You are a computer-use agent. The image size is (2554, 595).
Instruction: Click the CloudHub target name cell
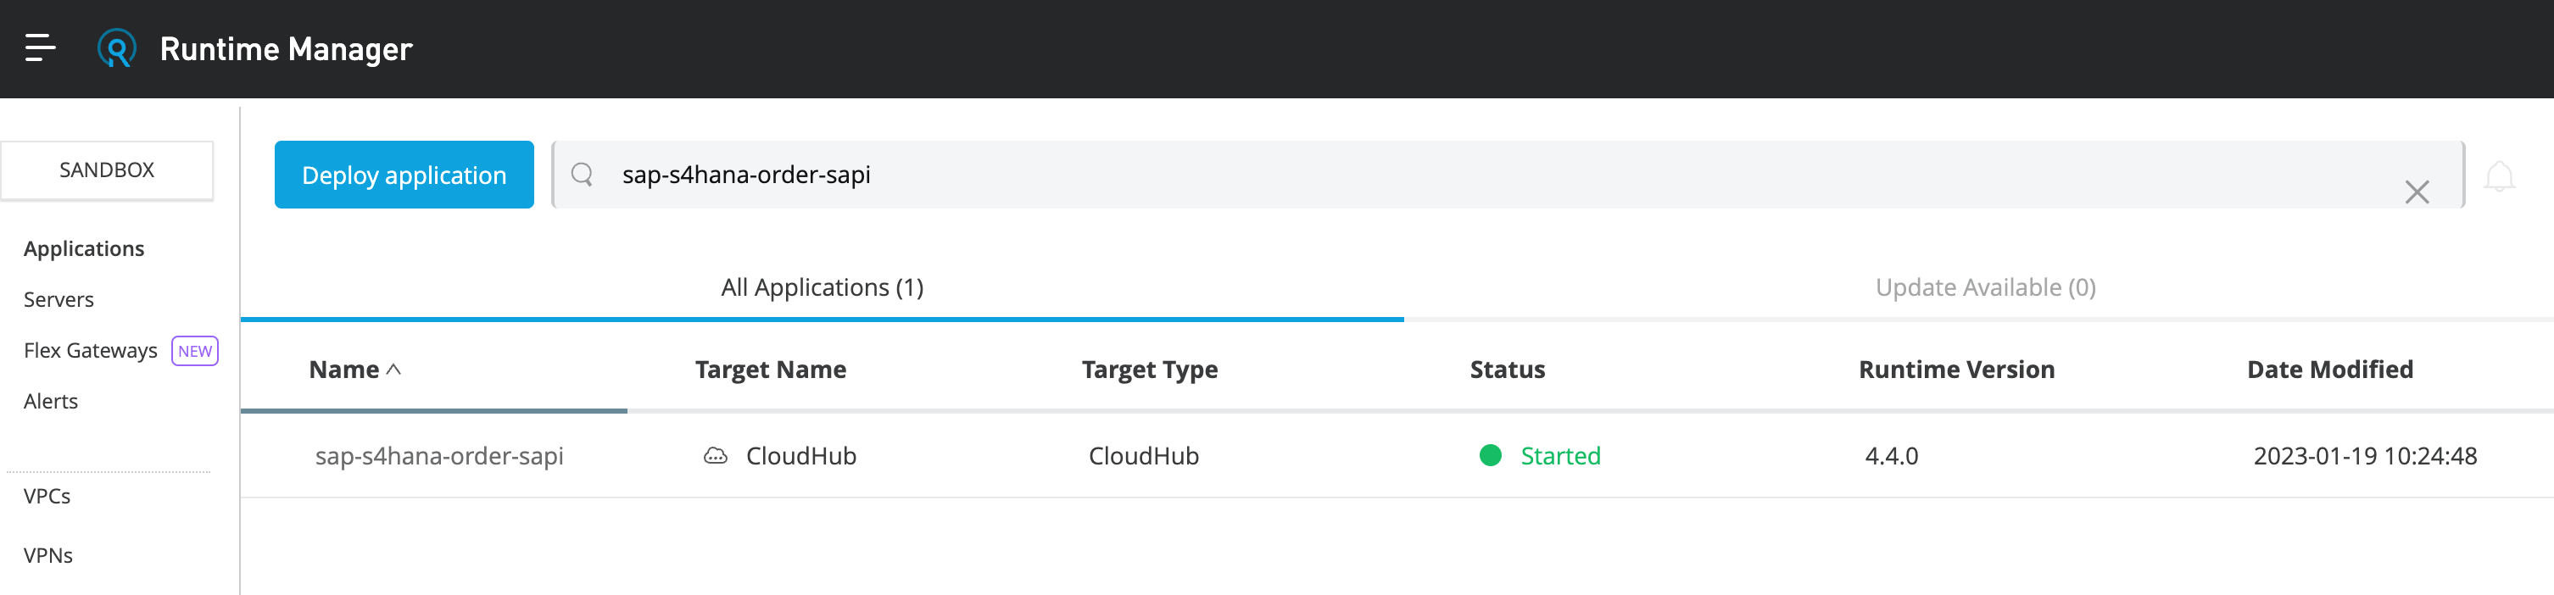(x=801, y=456)
